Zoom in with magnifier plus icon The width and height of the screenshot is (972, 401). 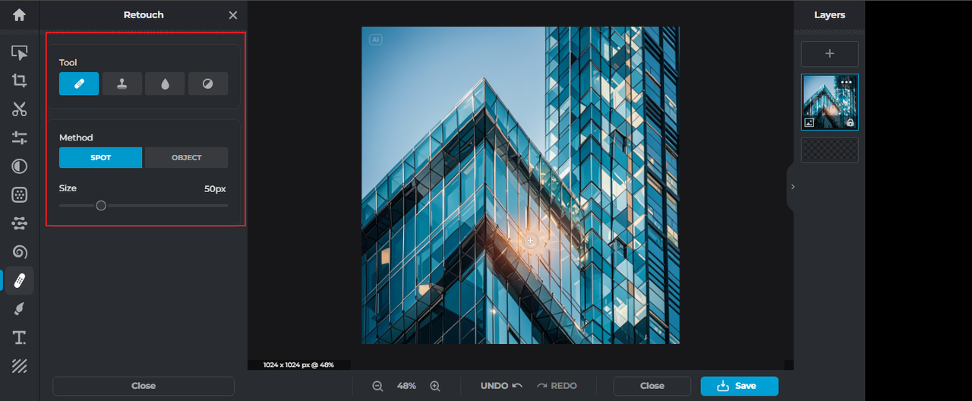coord(435,386)
